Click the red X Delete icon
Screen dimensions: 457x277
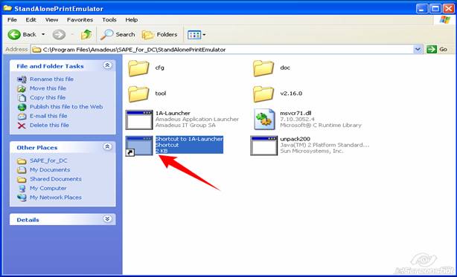tap(22, 126)
